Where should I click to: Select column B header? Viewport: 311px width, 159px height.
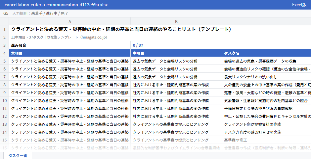tap(176, 21)
